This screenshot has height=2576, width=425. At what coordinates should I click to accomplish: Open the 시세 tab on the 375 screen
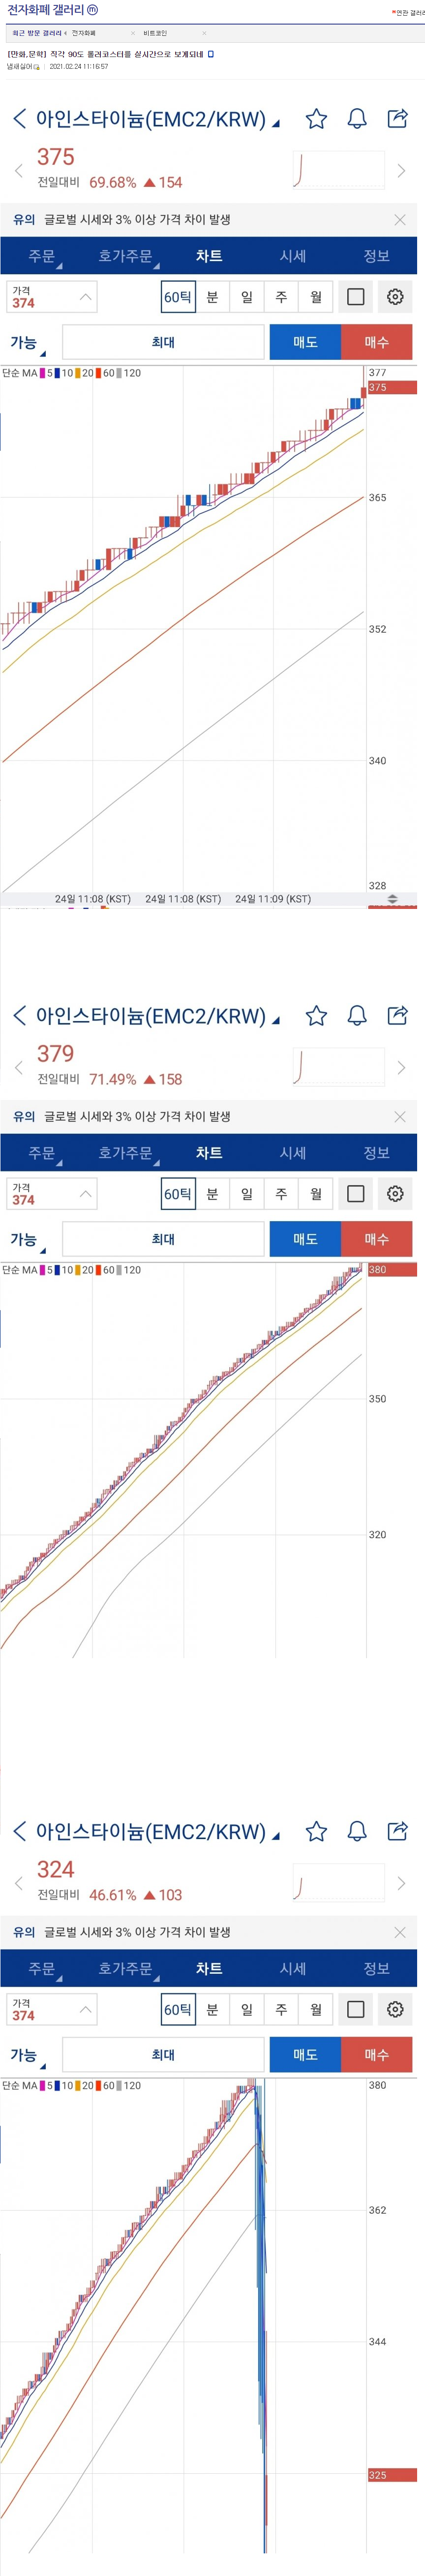(x=292, y=257)
